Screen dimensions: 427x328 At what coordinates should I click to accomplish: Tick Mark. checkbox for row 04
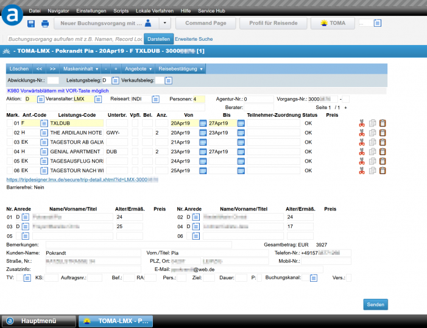(x=10, y=152)
